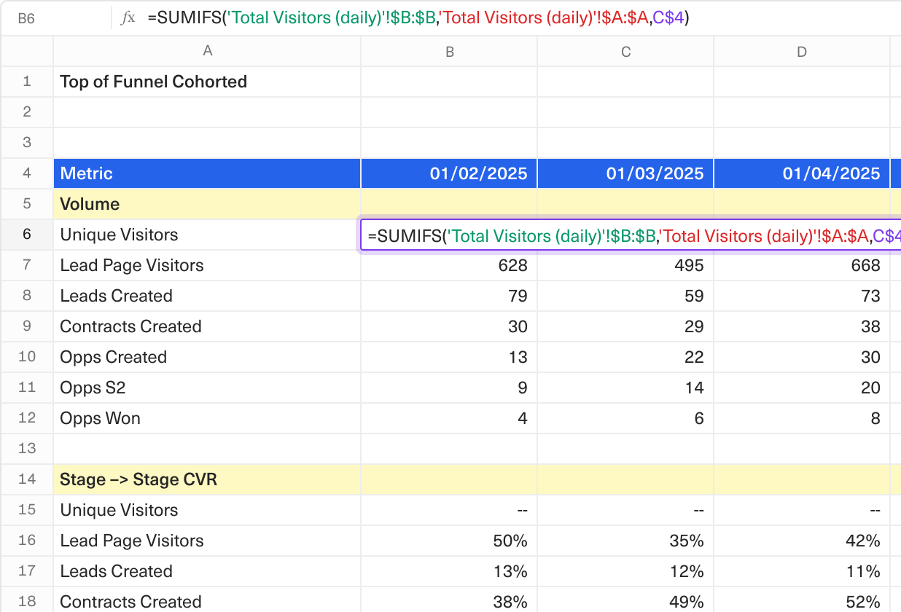Click the 79 value cell

click(x=450, y=296)
